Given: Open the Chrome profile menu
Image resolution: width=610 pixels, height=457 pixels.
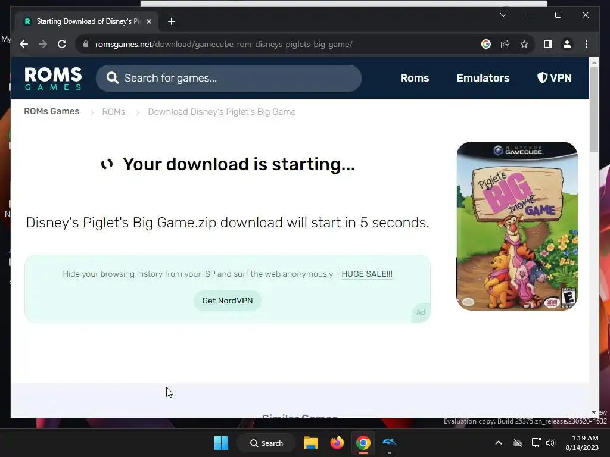Looking at the screenshot, I should 567,44.
